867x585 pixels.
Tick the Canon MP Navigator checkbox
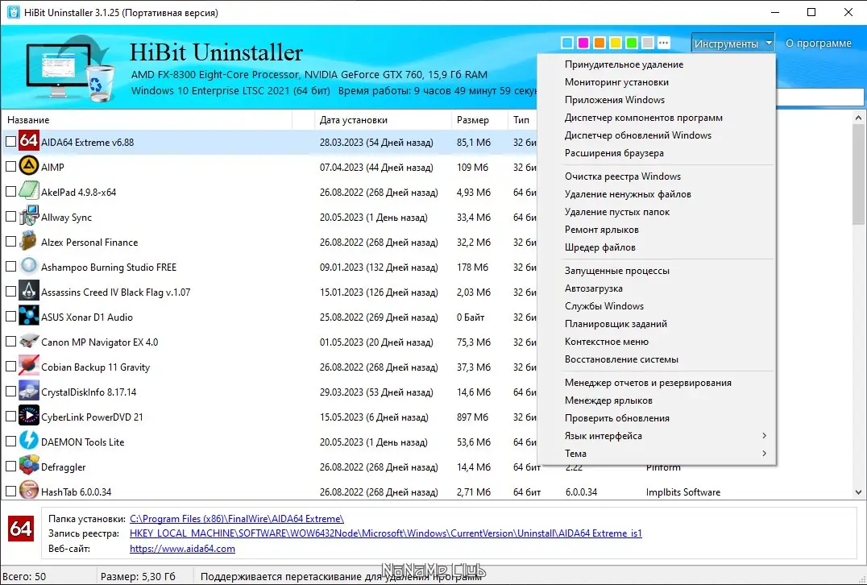pyautogui.click(x=10, y=342)
